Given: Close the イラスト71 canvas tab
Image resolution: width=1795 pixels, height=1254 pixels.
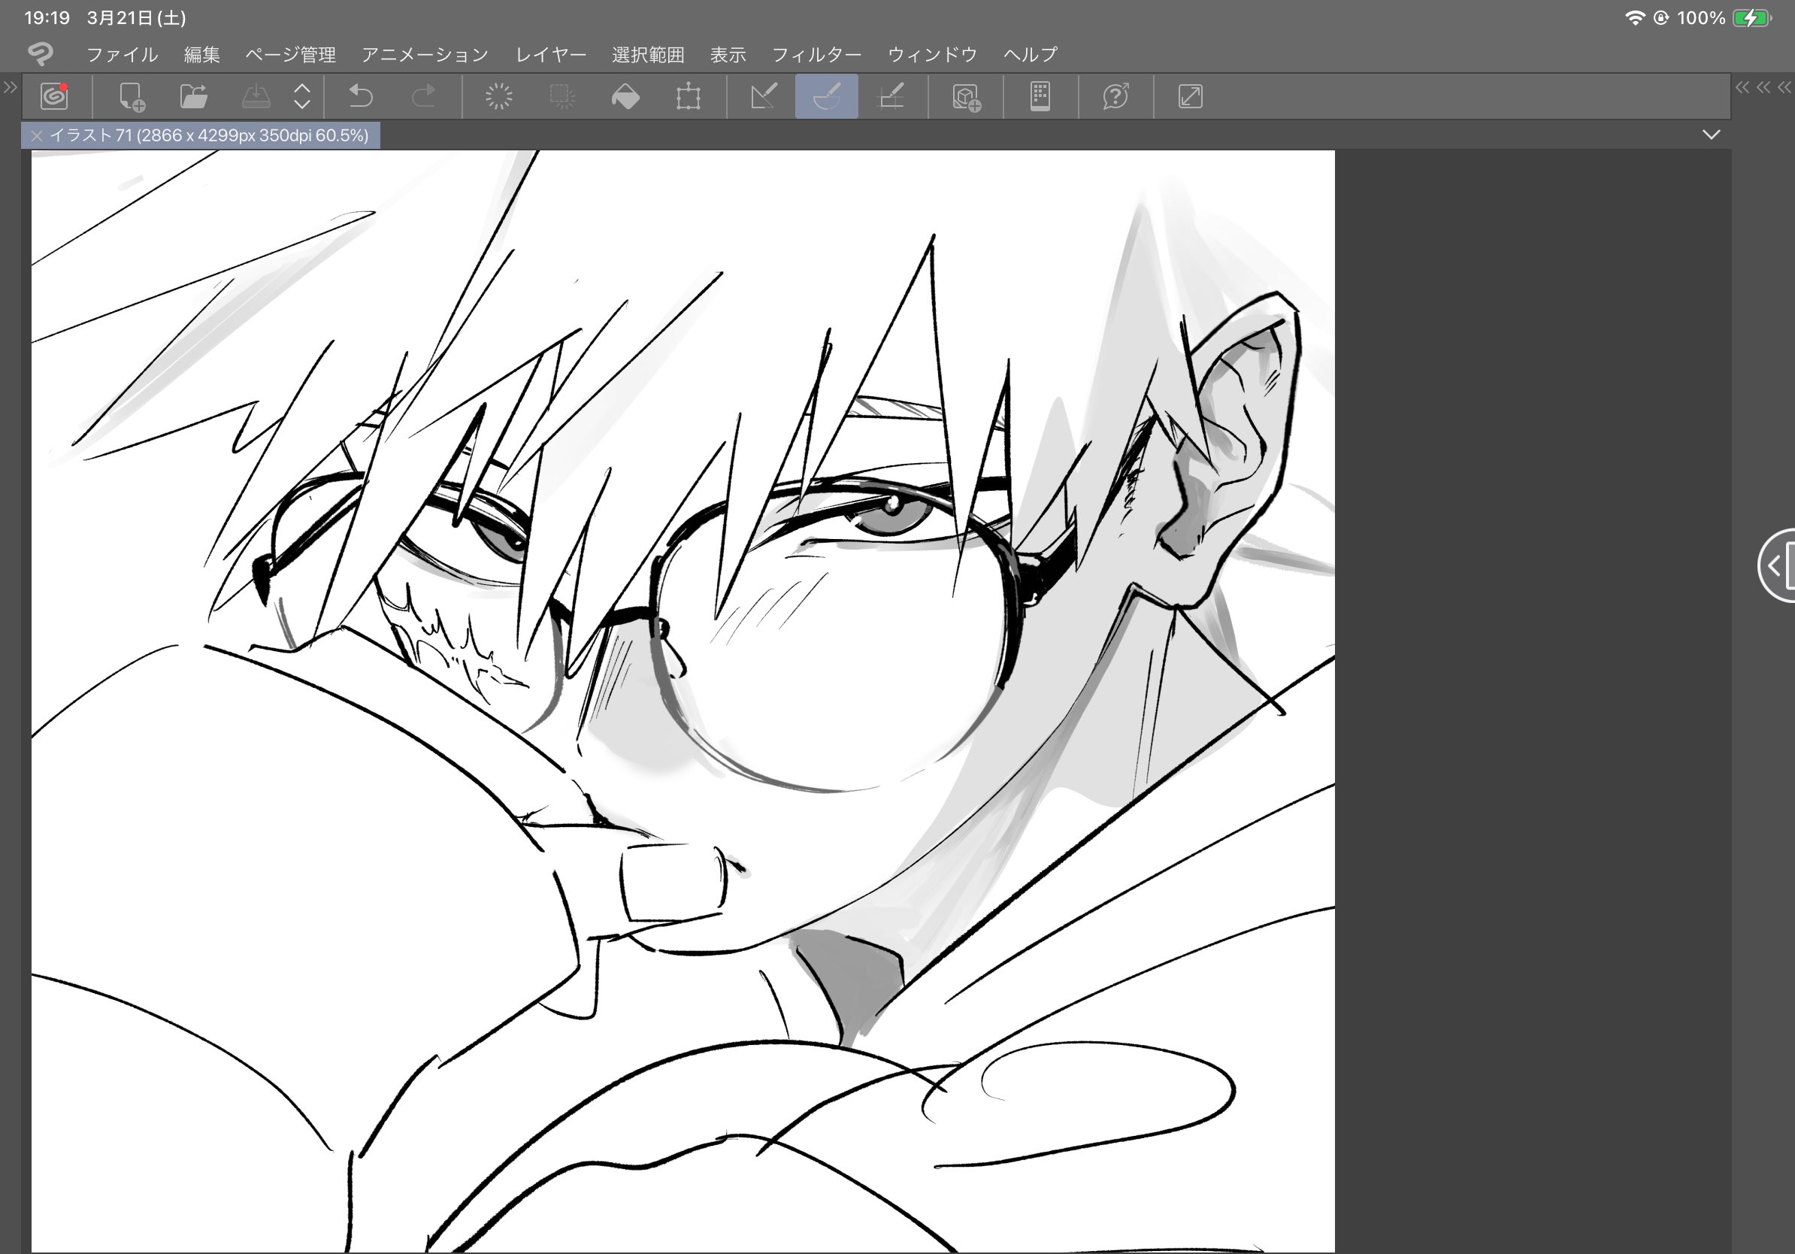Looking at the screenshot, I should pos(36,135).
